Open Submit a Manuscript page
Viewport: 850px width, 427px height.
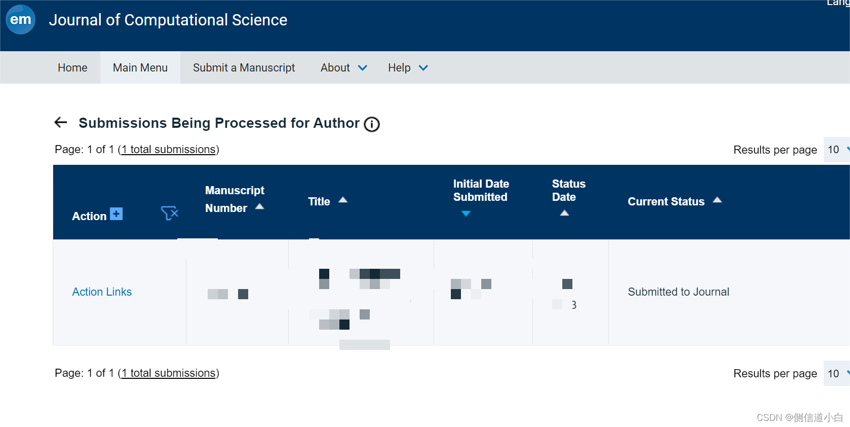pyautogui.click(x=244, y=67)
